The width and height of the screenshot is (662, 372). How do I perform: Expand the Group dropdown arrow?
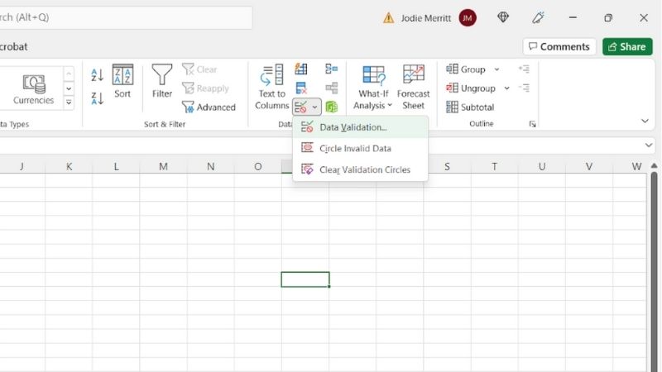[x=497, y=69]
